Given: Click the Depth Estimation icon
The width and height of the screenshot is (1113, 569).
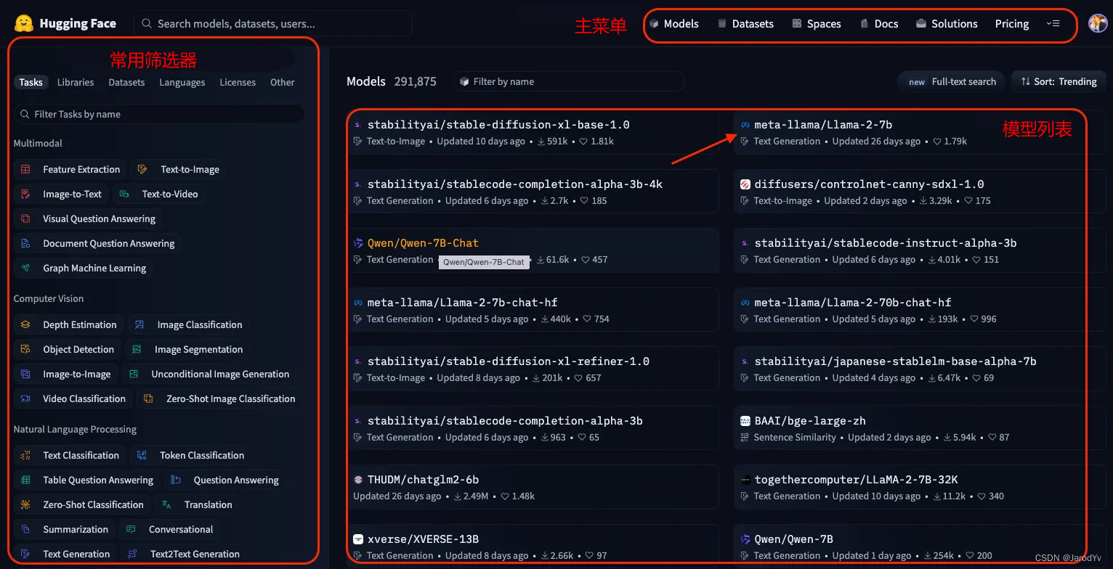Looking at the screenshot, I should pyautogui.click(x=25, y=324).
